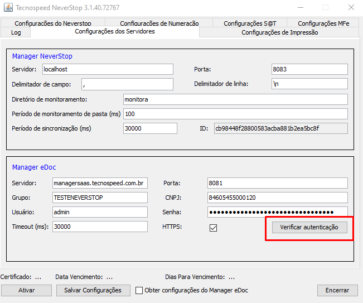Open the Configurações de Impressão tab
The width and height of the screenshot is (363, 303).
pyautogui.click(x=279, y=32)
